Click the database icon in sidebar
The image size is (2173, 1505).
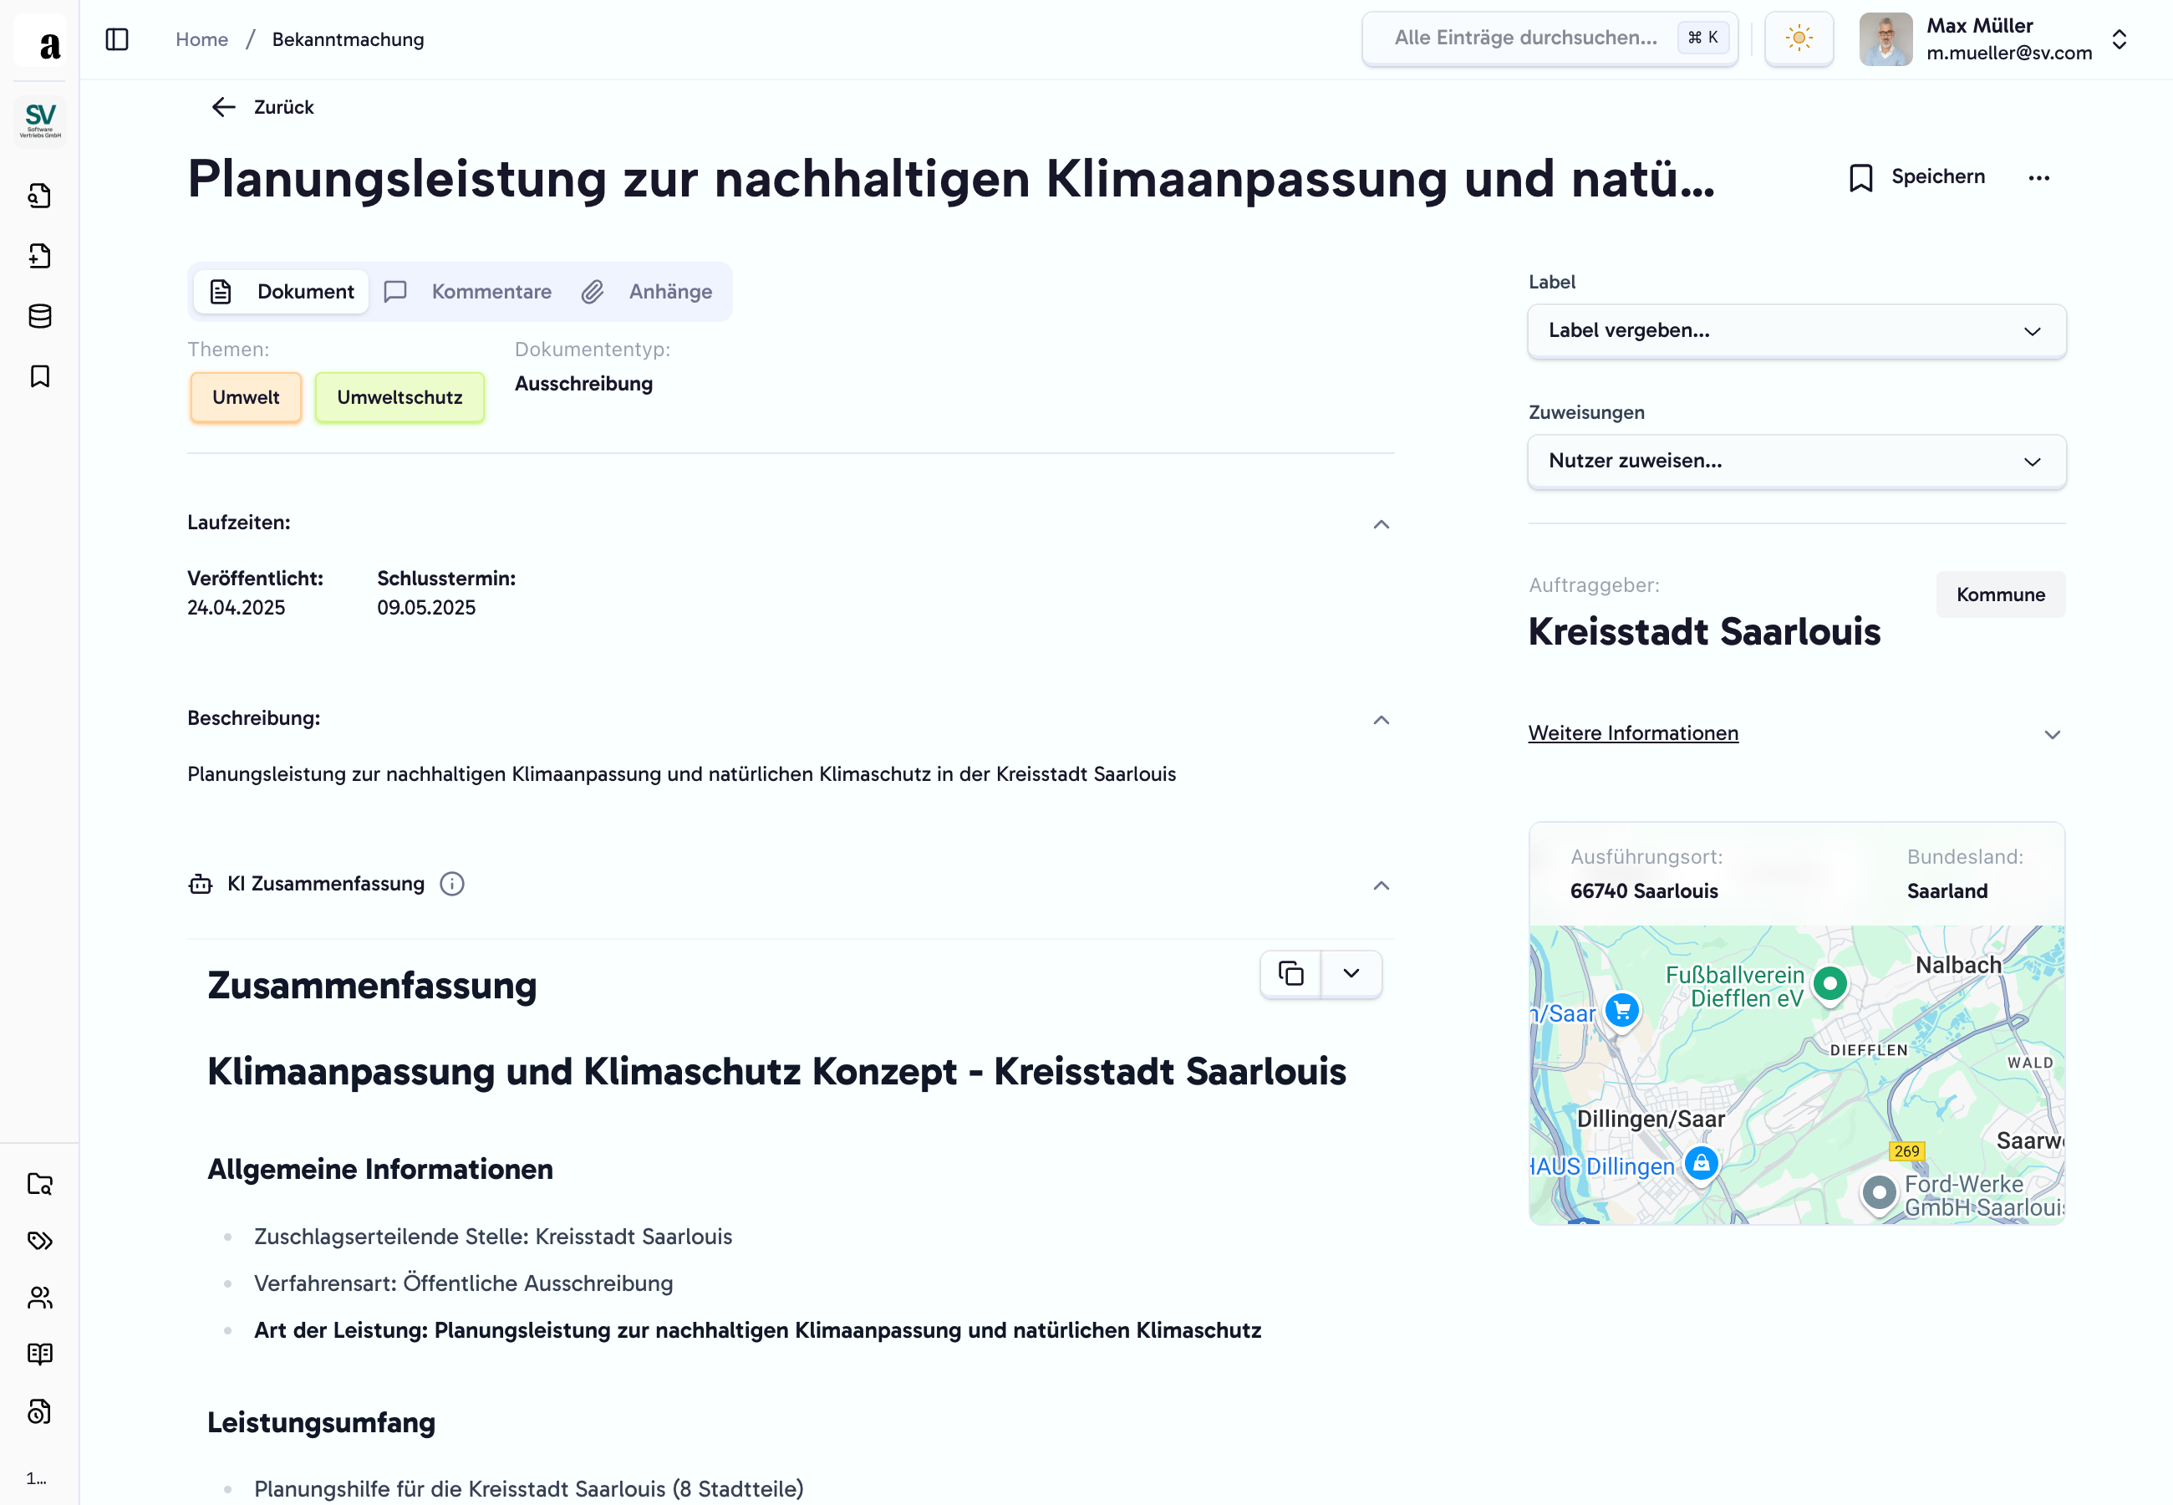(39, 316)
